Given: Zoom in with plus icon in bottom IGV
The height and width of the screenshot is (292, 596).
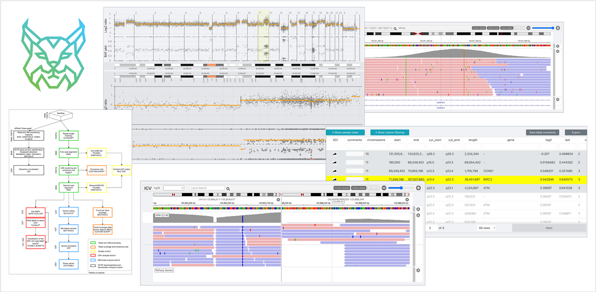Looking at the screenshot, I should (418, 188).
